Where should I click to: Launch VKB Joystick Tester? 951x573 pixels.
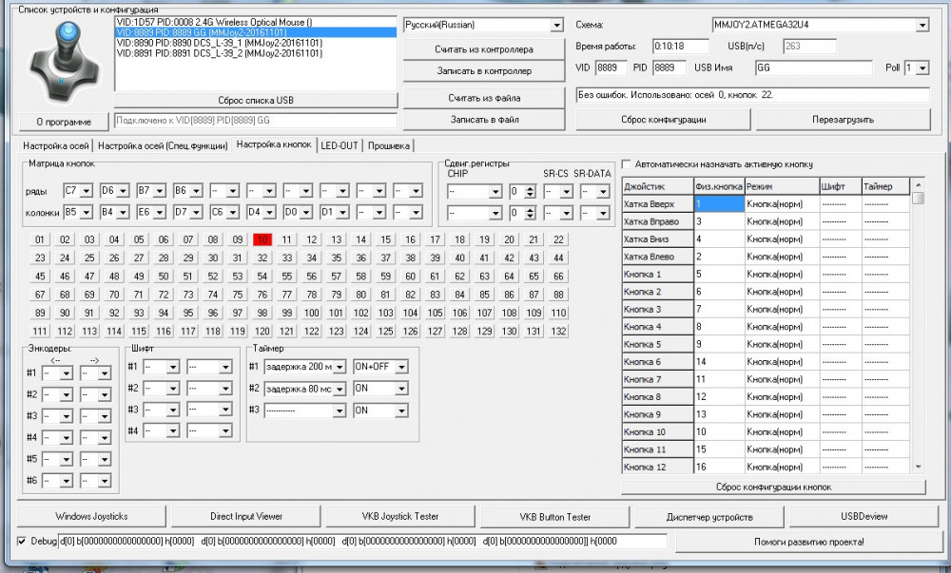point(400,516)
